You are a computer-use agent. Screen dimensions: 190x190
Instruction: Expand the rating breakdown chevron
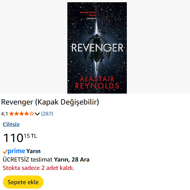[x=37, y=114]
